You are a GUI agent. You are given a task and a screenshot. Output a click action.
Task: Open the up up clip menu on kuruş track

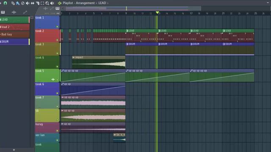click(62, 124)
